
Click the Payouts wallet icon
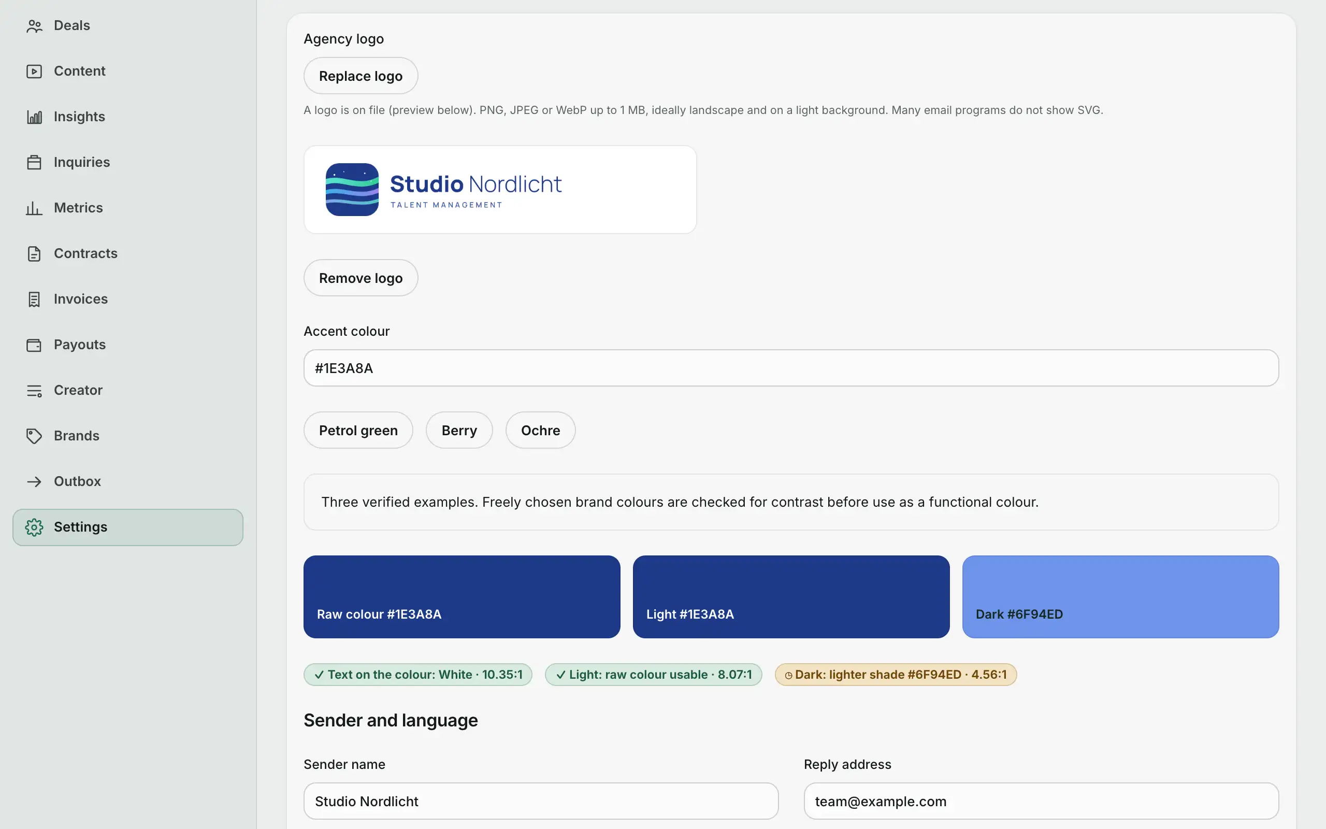(x=34, y=345)
